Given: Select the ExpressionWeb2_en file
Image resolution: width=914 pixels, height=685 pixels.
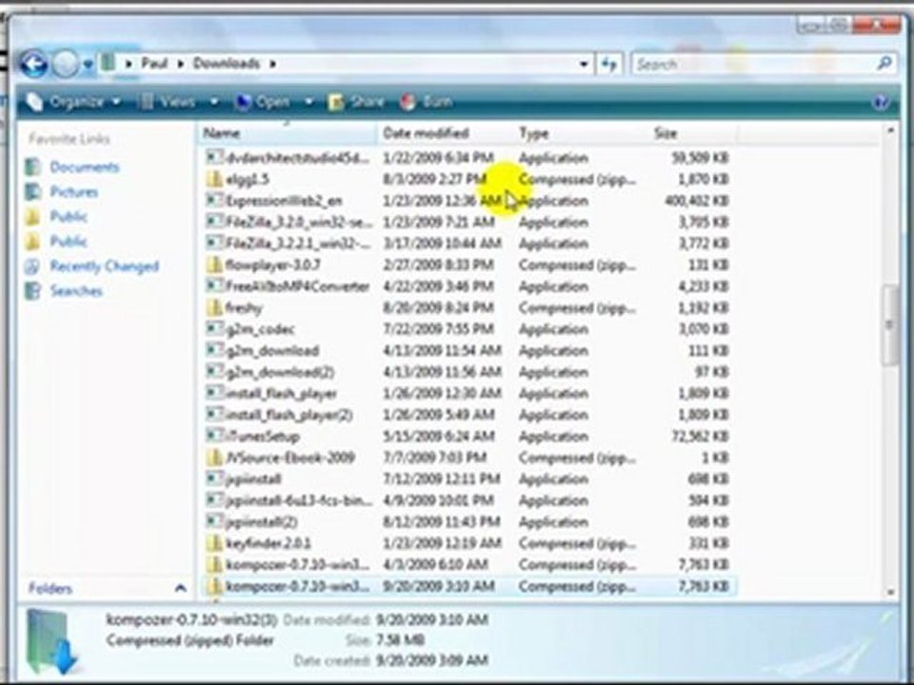Looking at the screenshot, I should pos(284,201).
